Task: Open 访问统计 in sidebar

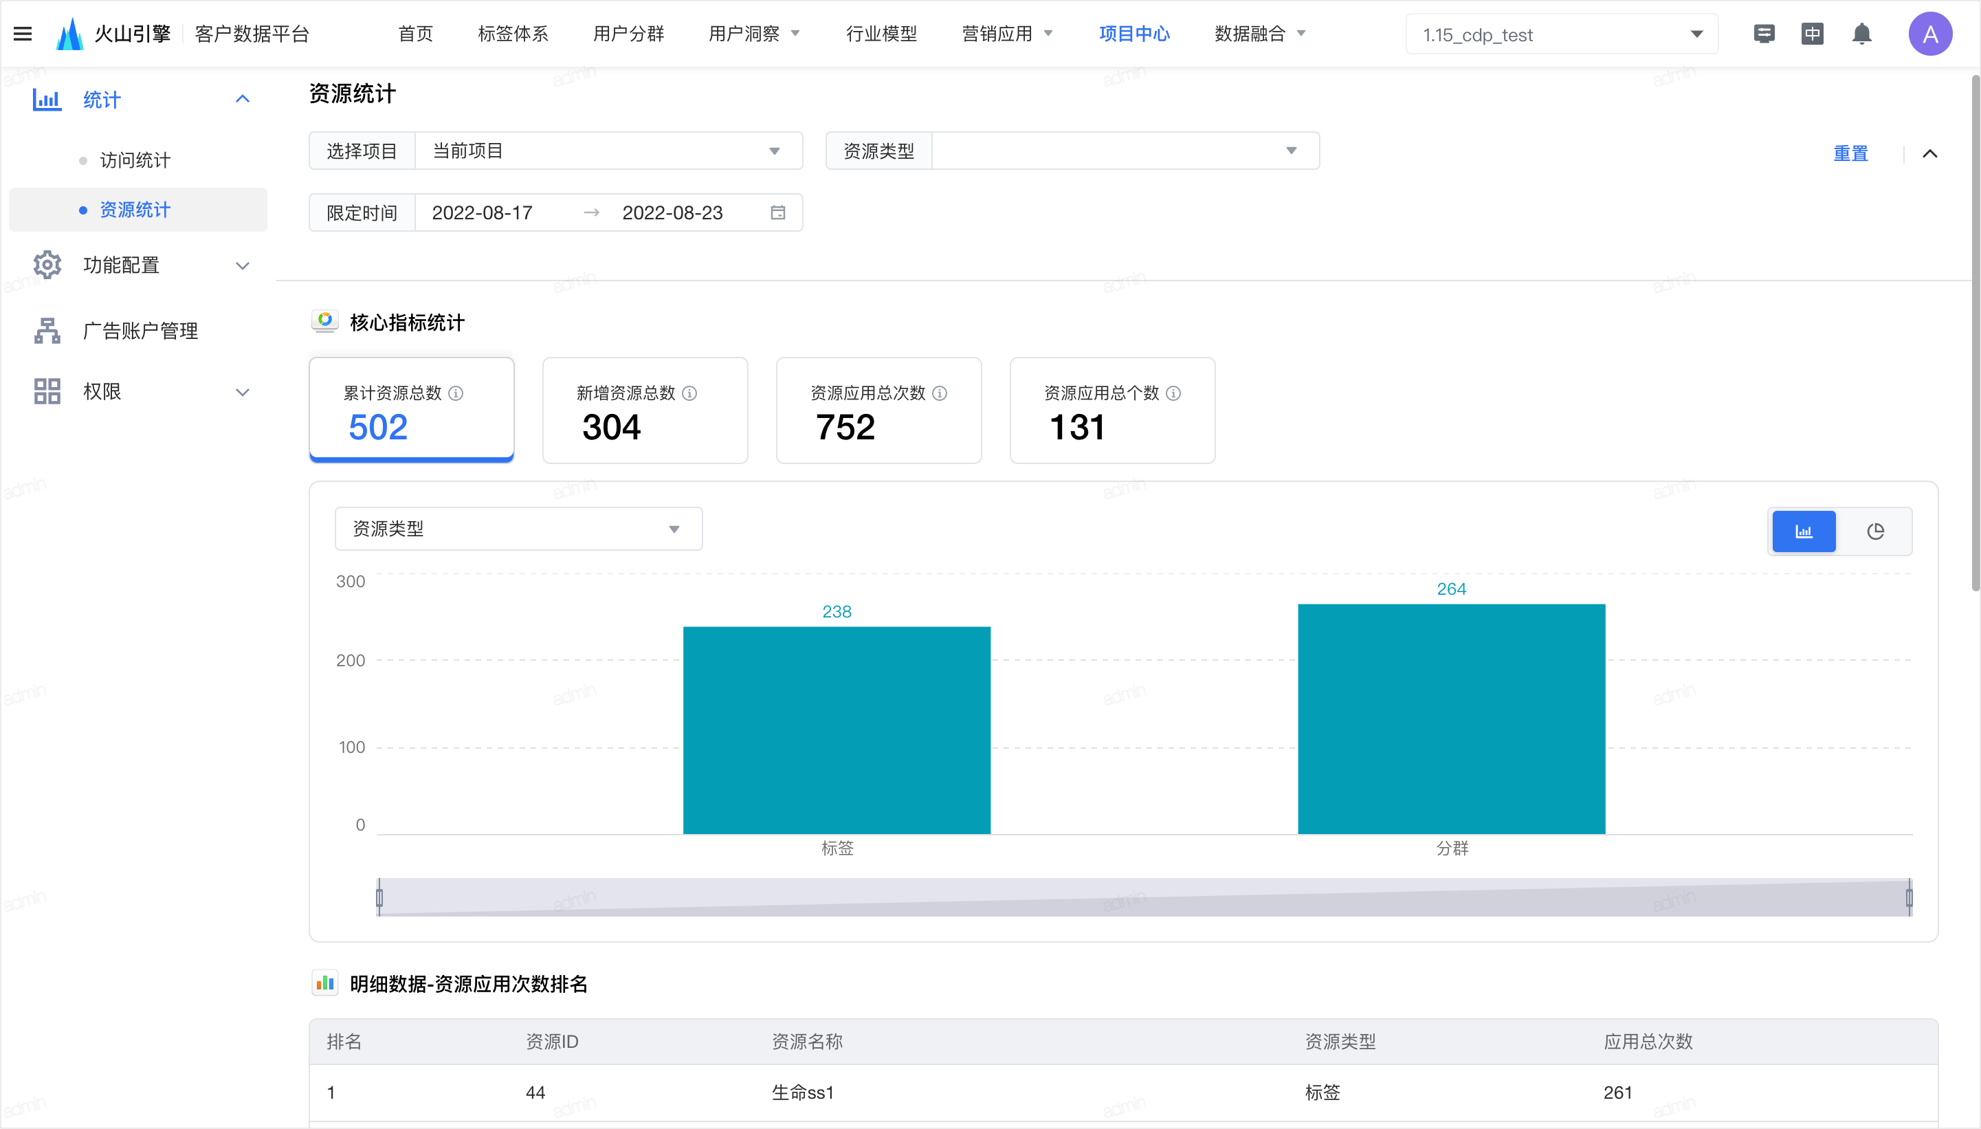Action: coord(135,160)
